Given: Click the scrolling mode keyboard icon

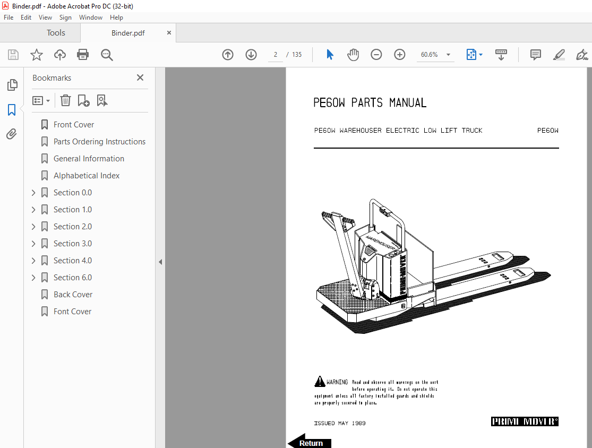Looking at the screenshot, I should pyautogui.click(x=501, y=55).
